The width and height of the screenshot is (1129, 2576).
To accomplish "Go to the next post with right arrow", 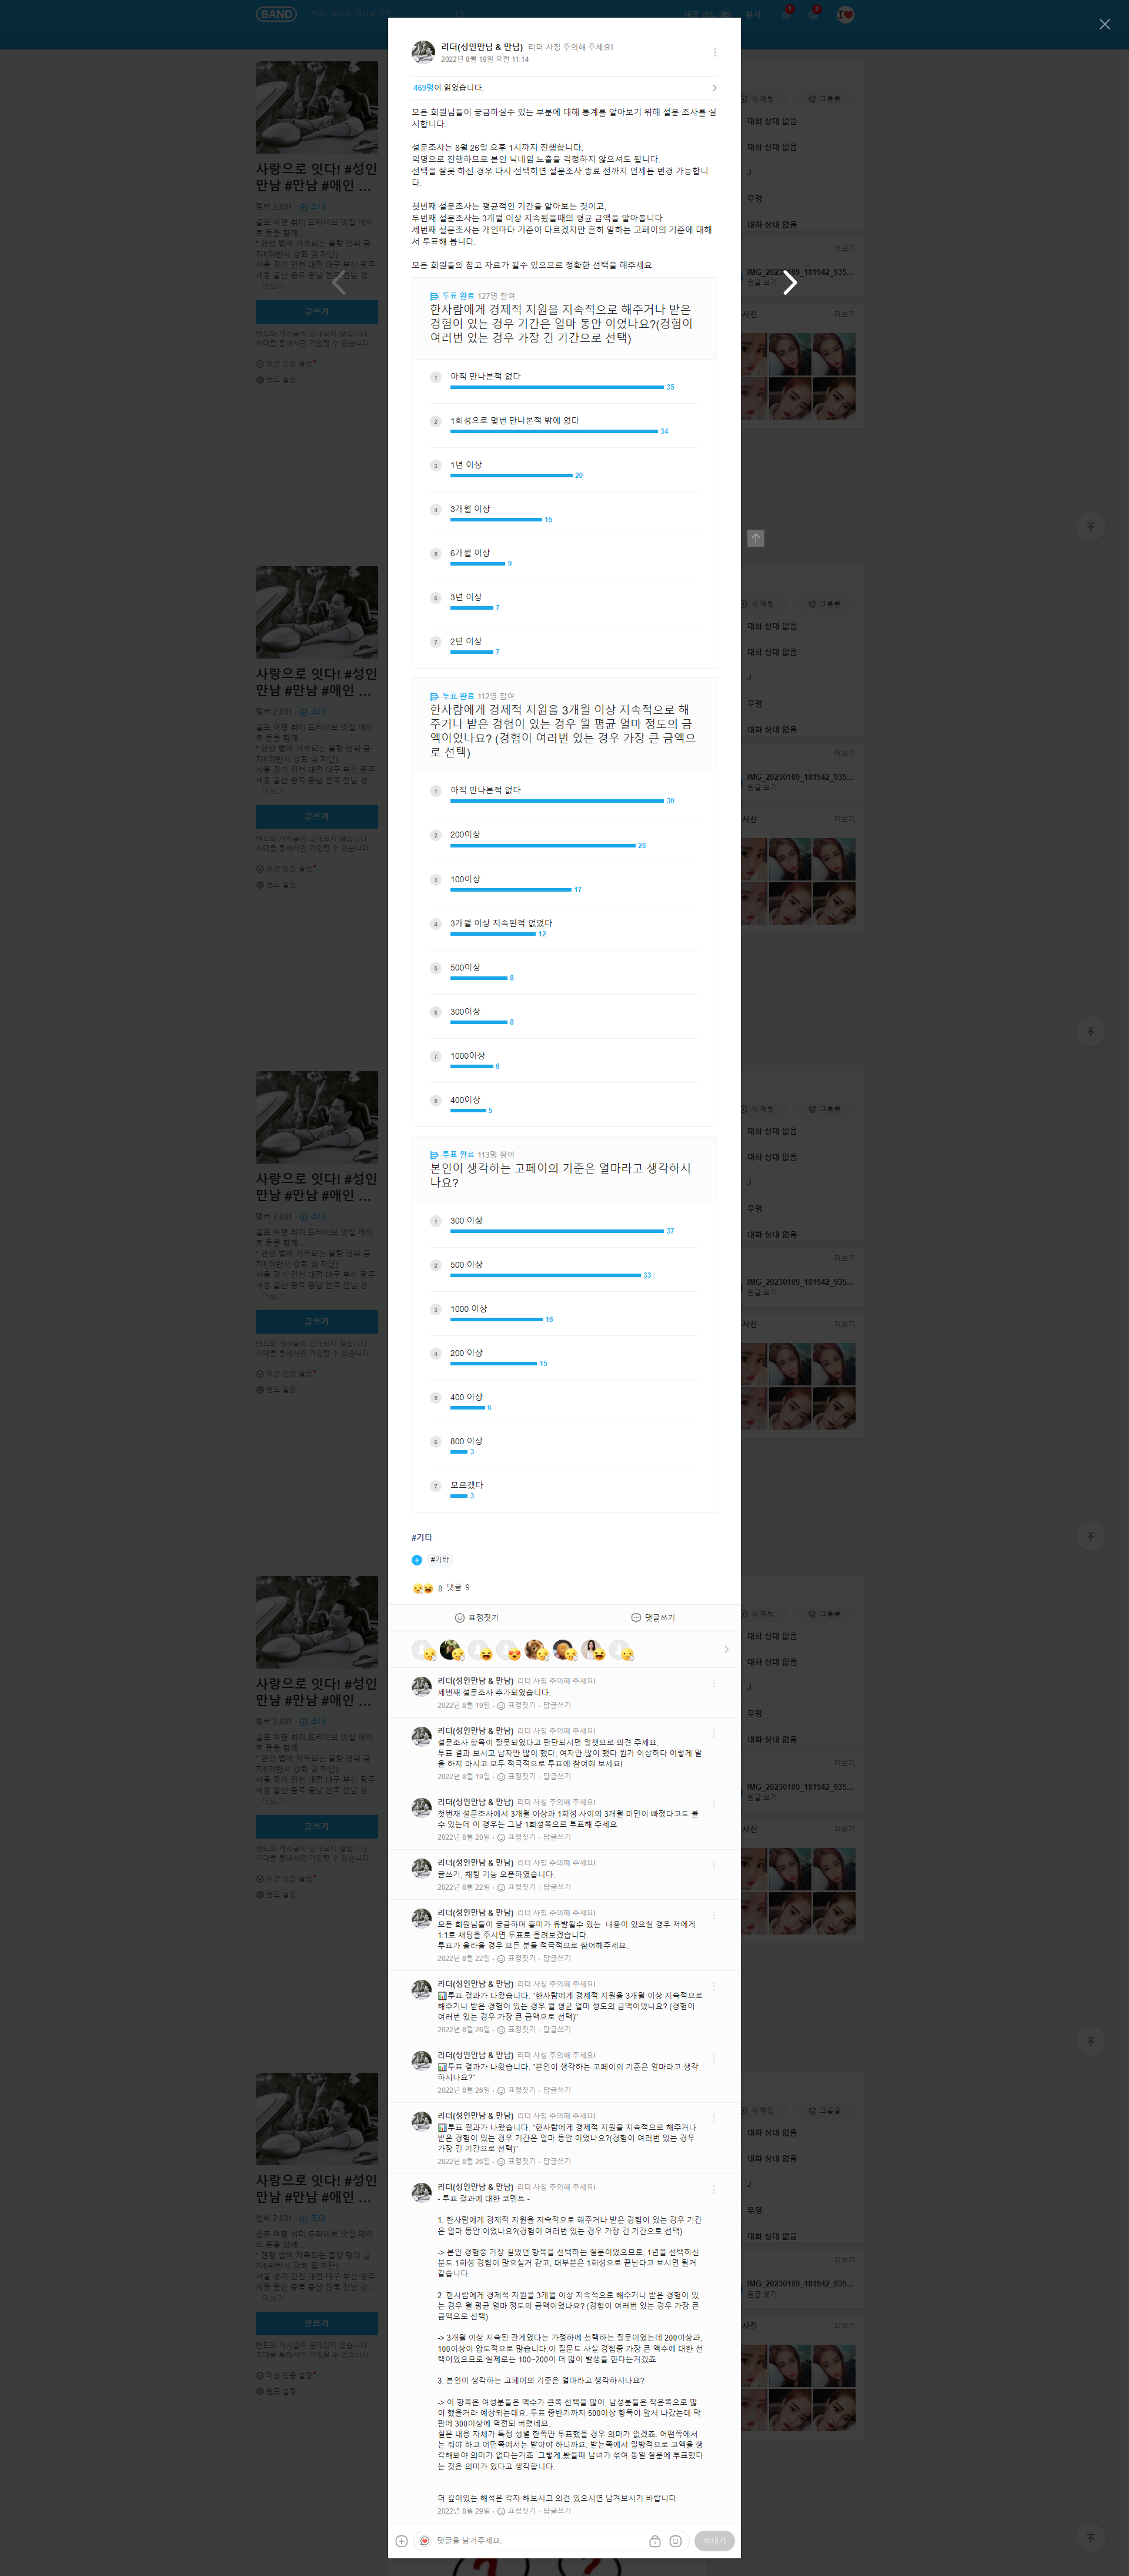I will (789, 283).
